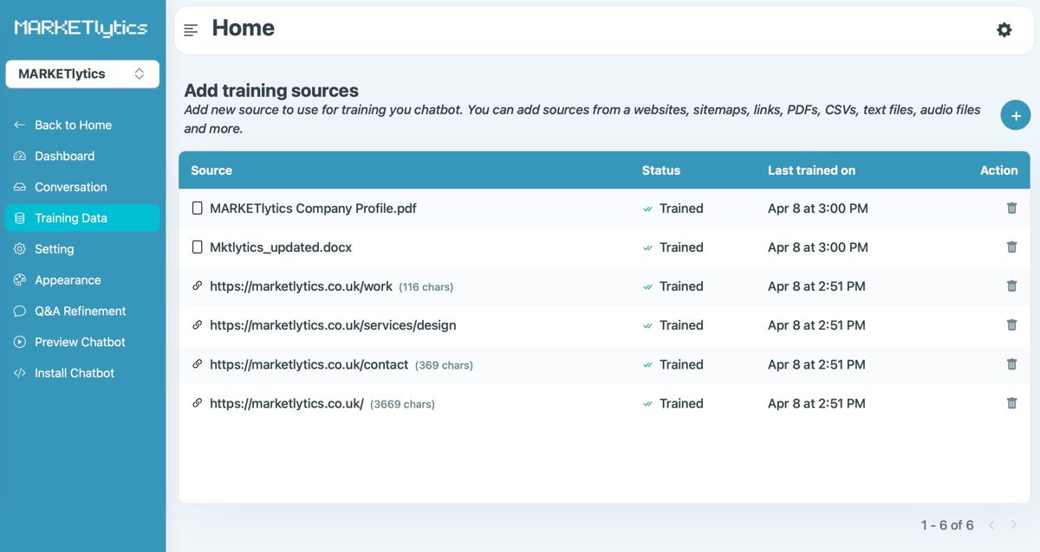1040x552 pixels.
Task: Click the (369 chars) label
Action: pos(444,365)
